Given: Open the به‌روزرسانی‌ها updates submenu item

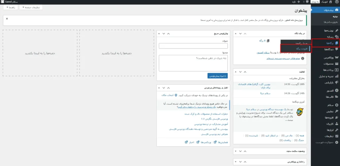Looking at the screenshot, I should (331, 22).
